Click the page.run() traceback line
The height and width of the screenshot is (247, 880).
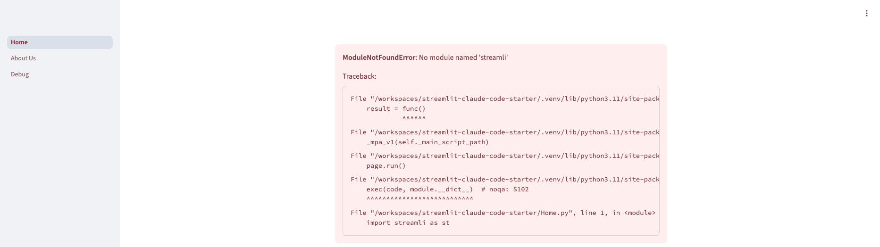pyautogui.click(x=386, y=166)
